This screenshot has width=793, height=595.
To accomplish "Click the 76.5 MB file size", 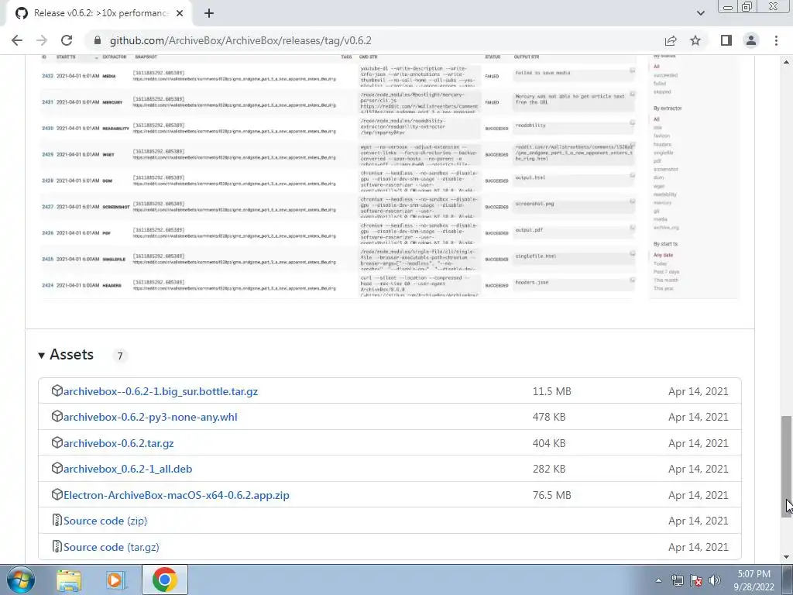I will point(551,495).
